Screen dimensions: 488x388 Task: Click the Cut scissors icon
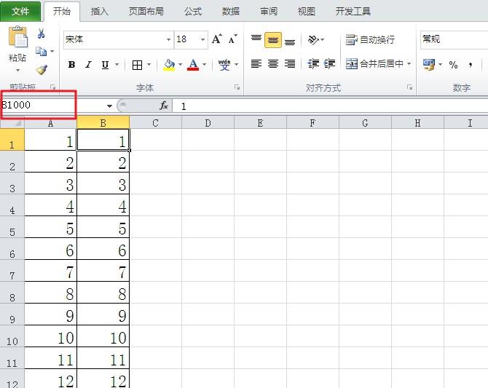coord(41,33)
